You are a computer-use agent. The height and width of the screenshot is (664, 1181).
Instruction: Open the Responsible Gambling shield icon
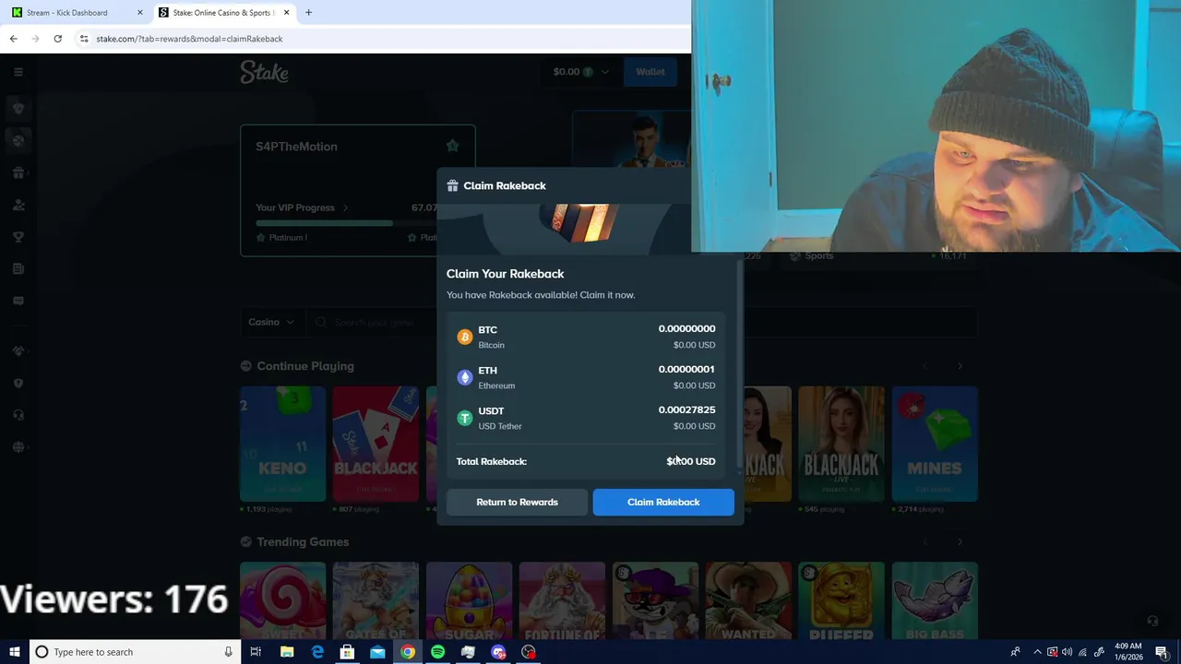click(x=18, y=383)
